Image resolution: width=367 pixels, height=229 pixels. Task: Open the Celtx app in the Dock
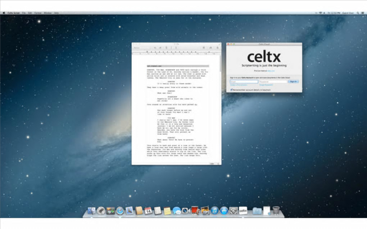pos(243,211)
